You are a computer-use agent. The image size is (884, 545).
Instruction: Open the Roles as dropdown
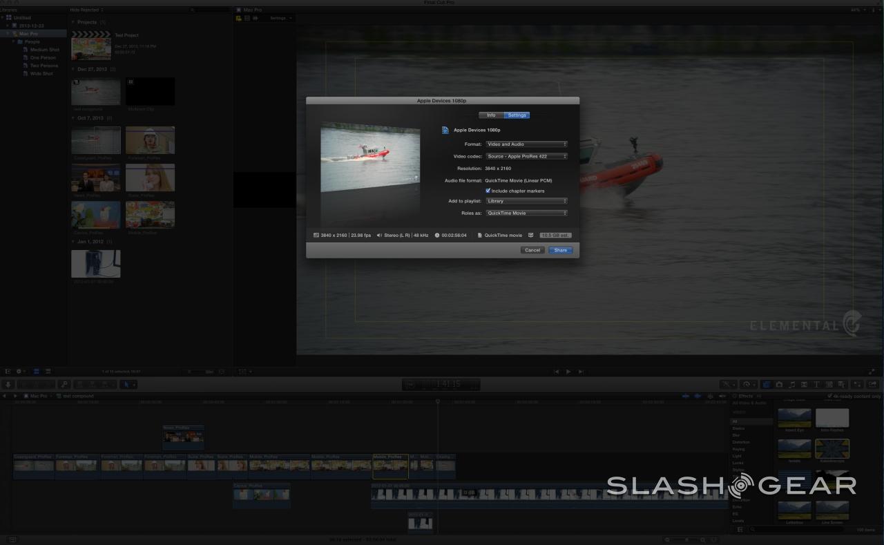coord(526,213)
